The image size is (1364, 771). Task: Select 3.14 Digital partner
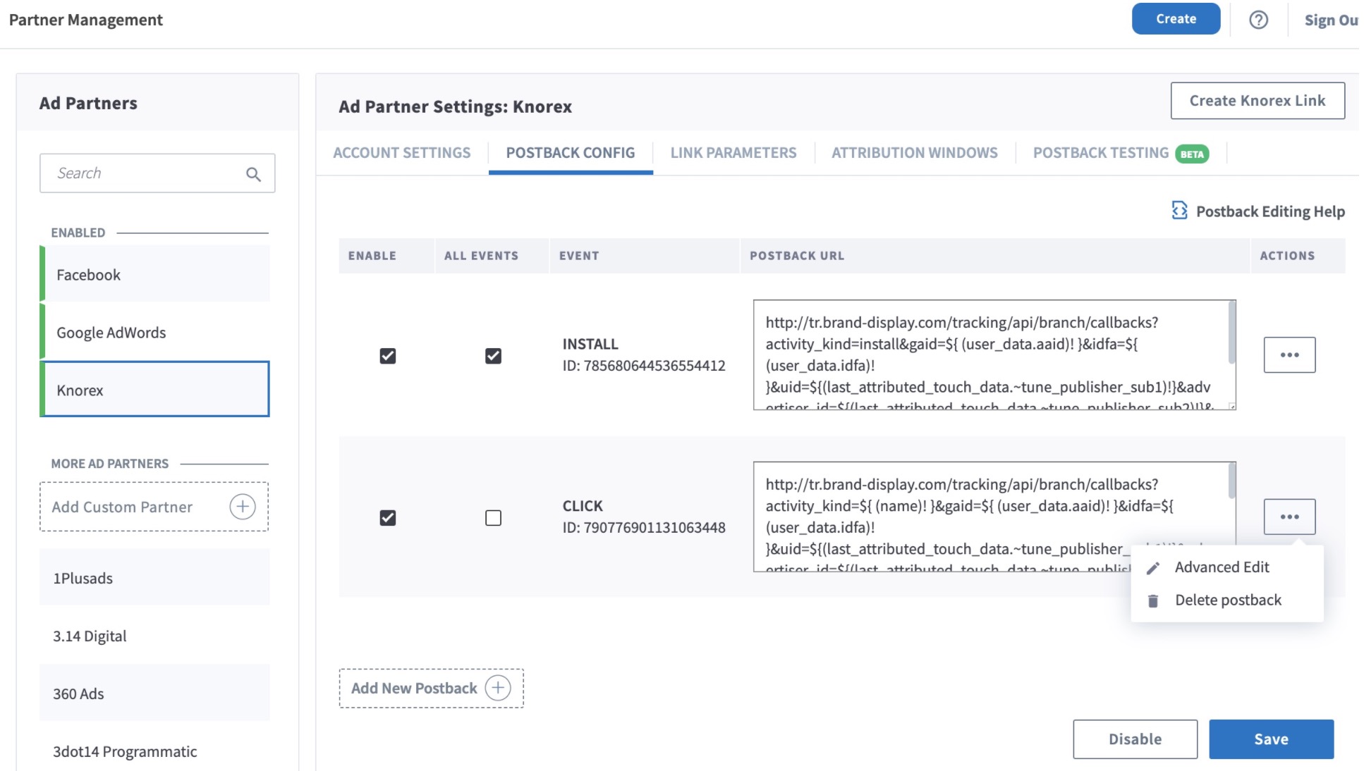(x=154, y=636)
